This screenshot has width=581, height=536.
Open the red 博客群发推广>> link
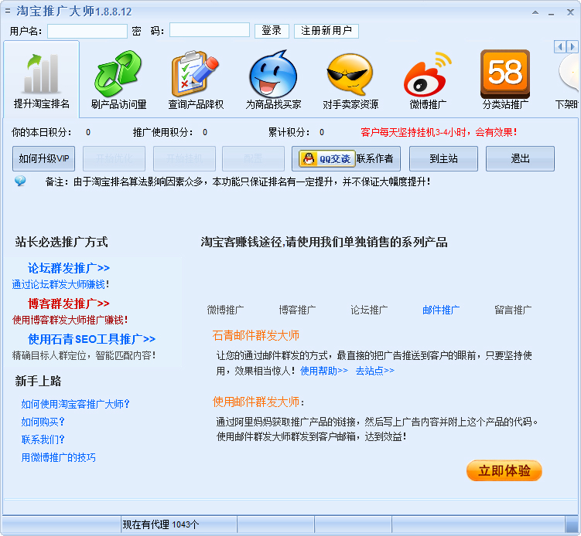(69, 304)
